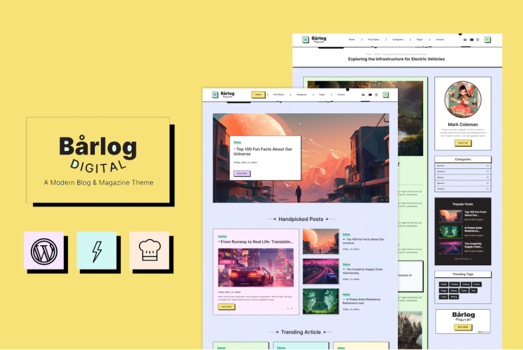Click YouTube icon in back page header
The height and width of the screenshot is (350, 523).
471,40
